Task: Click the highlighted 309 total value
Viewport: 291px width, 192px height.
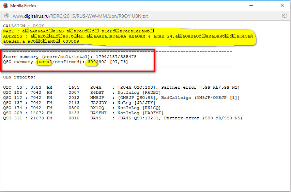Action: (x=91, y=62)
